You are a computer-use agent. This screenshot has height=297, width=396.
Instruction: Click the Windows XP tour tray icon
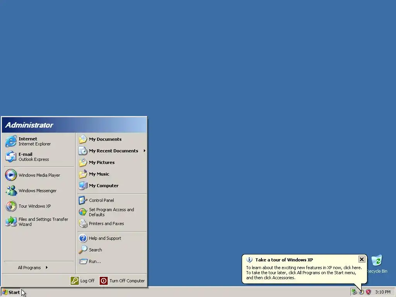pyautogui.click(x=362, y=292)
